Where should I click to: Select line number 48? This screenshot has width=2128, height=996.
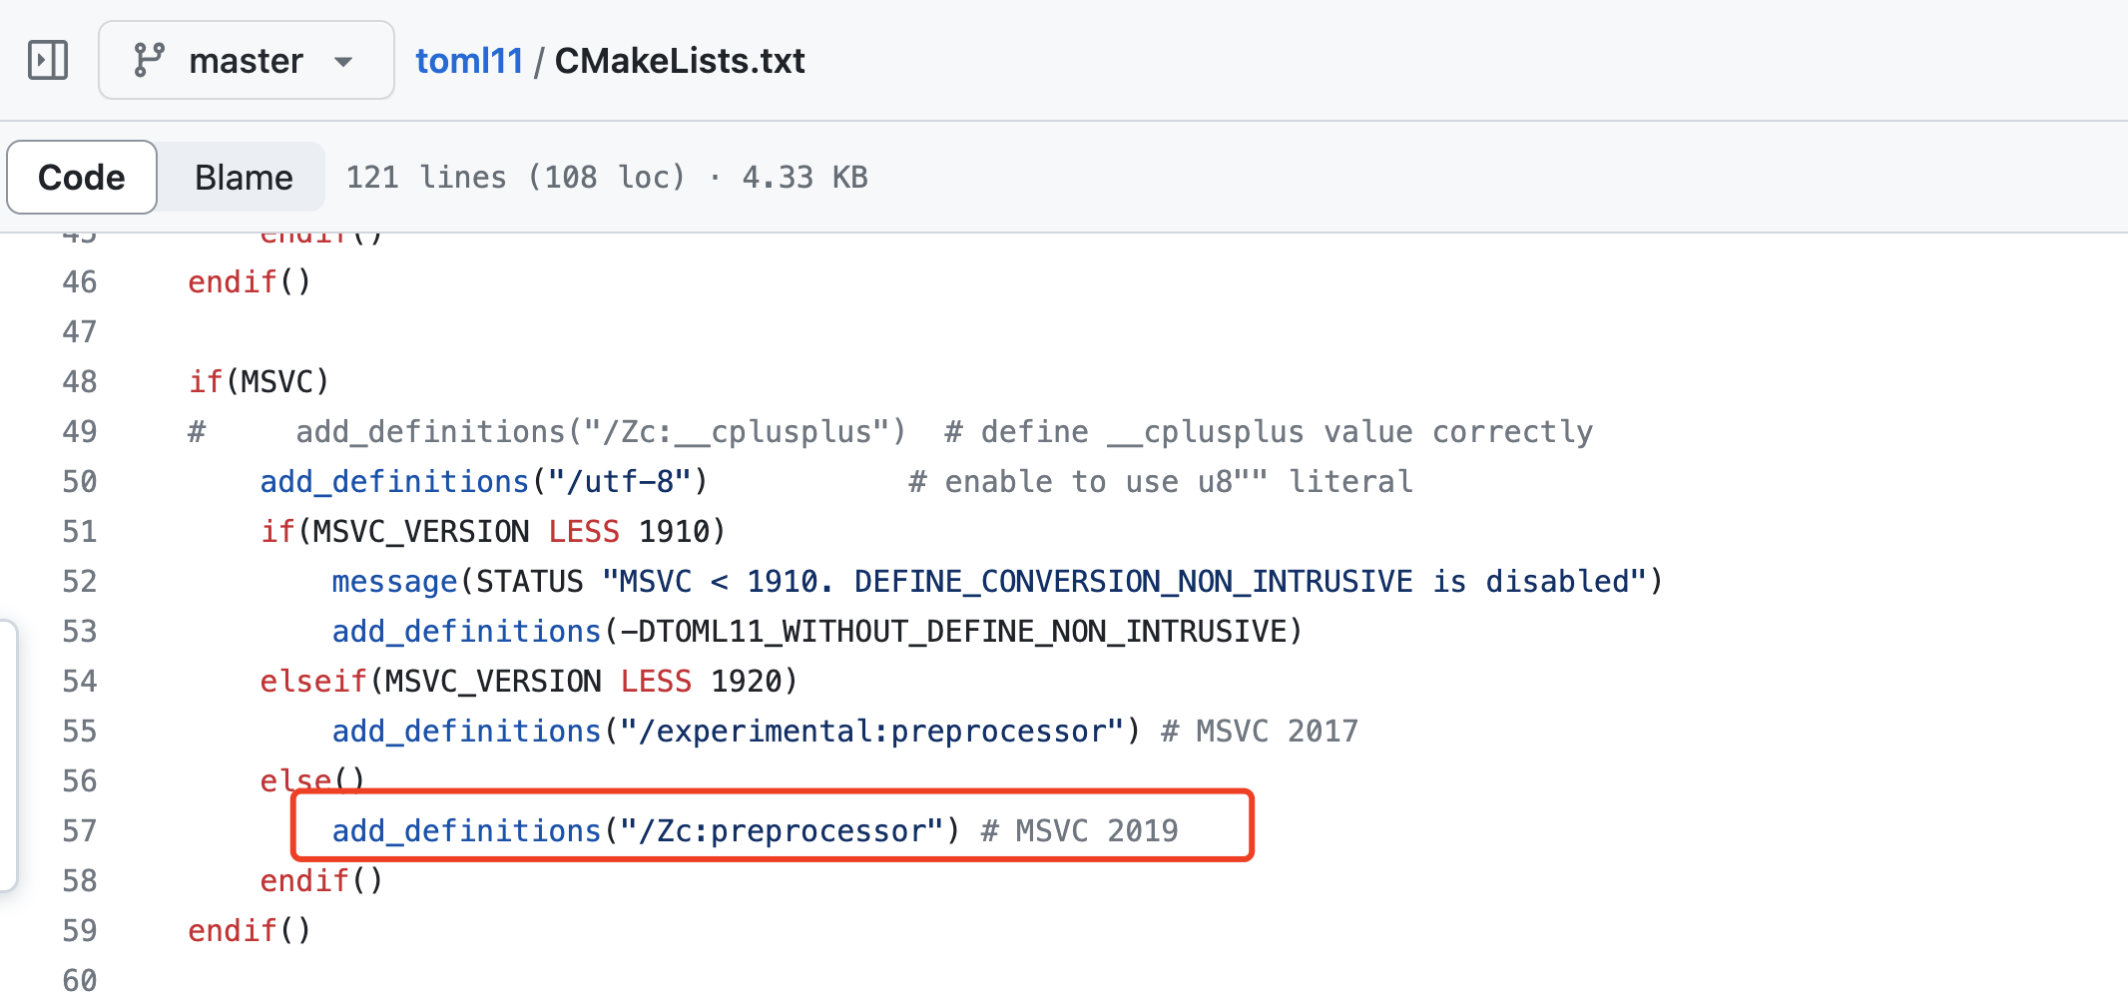point(78,381)
